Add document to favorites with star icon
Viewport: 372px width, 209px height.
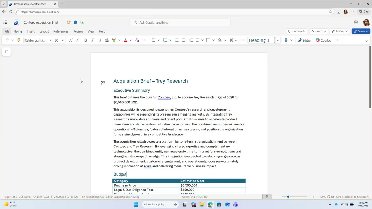tap(69, 22)
